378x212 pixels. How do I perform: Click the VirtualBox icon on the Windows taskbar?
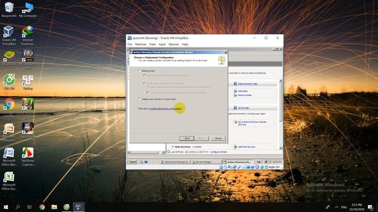(x=79, y=207)
